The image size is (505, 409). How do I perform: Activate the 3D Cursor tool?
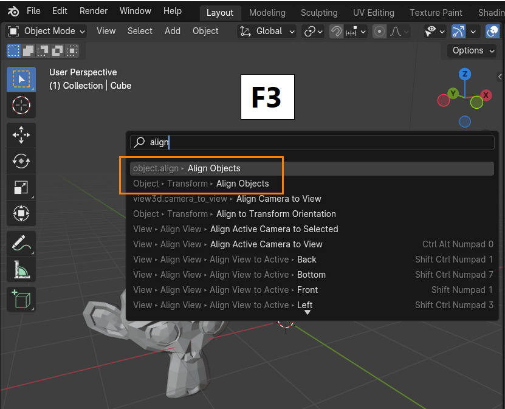[21, 105]
